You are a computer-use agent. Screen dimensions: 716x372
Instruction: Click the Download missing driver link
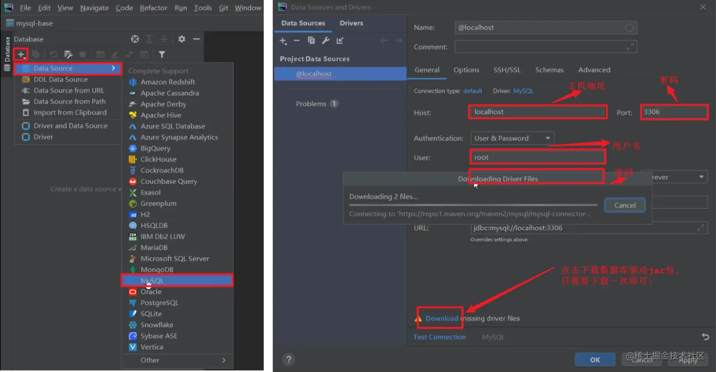point(442,319)
